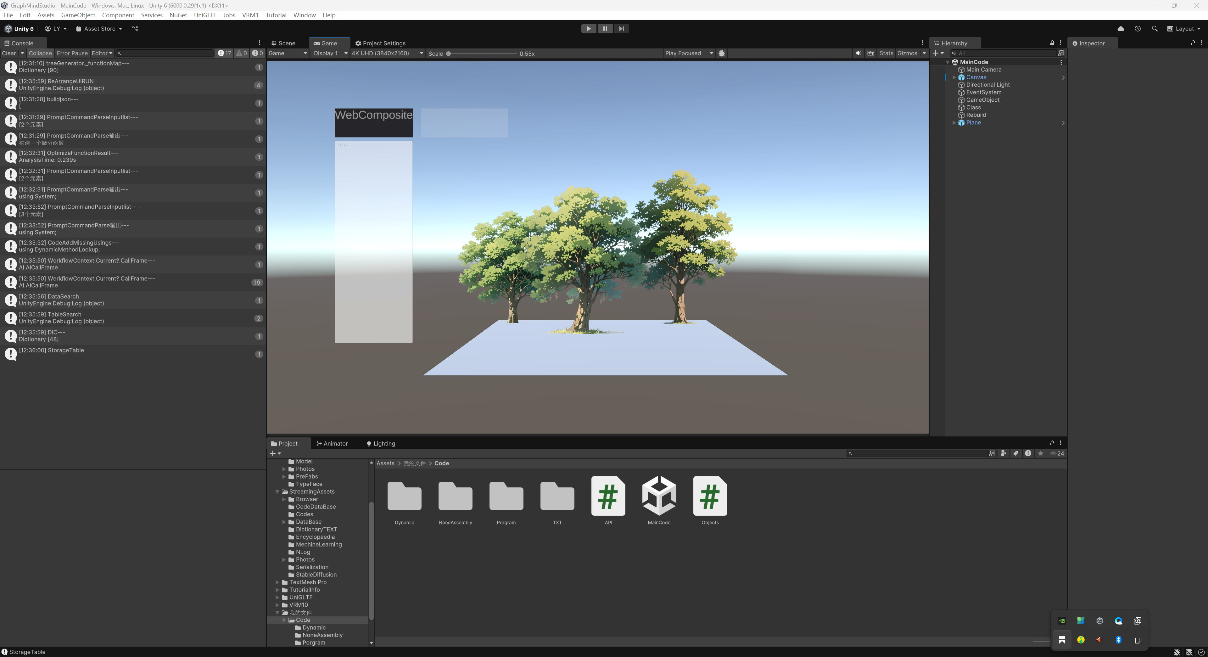This screenshot has height=657, width=1208.
Task: Open the 4K UHD resolution dropdown
Action: click(387, 53)
